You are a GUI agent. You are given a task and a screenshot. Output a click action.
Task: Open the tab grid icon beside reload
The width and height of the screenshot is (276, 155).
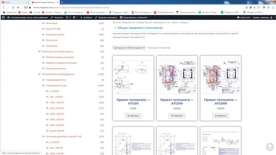(18, 8)
